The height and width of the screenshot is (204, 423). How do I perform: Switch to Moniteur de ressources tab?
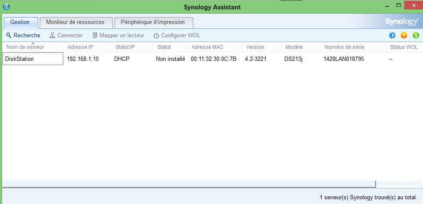(x=76, y=22)
